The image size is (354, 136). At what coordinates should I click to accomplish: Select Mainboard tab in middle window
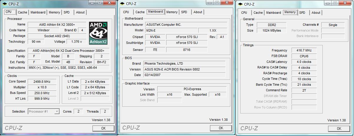click(x=156, y=12)
